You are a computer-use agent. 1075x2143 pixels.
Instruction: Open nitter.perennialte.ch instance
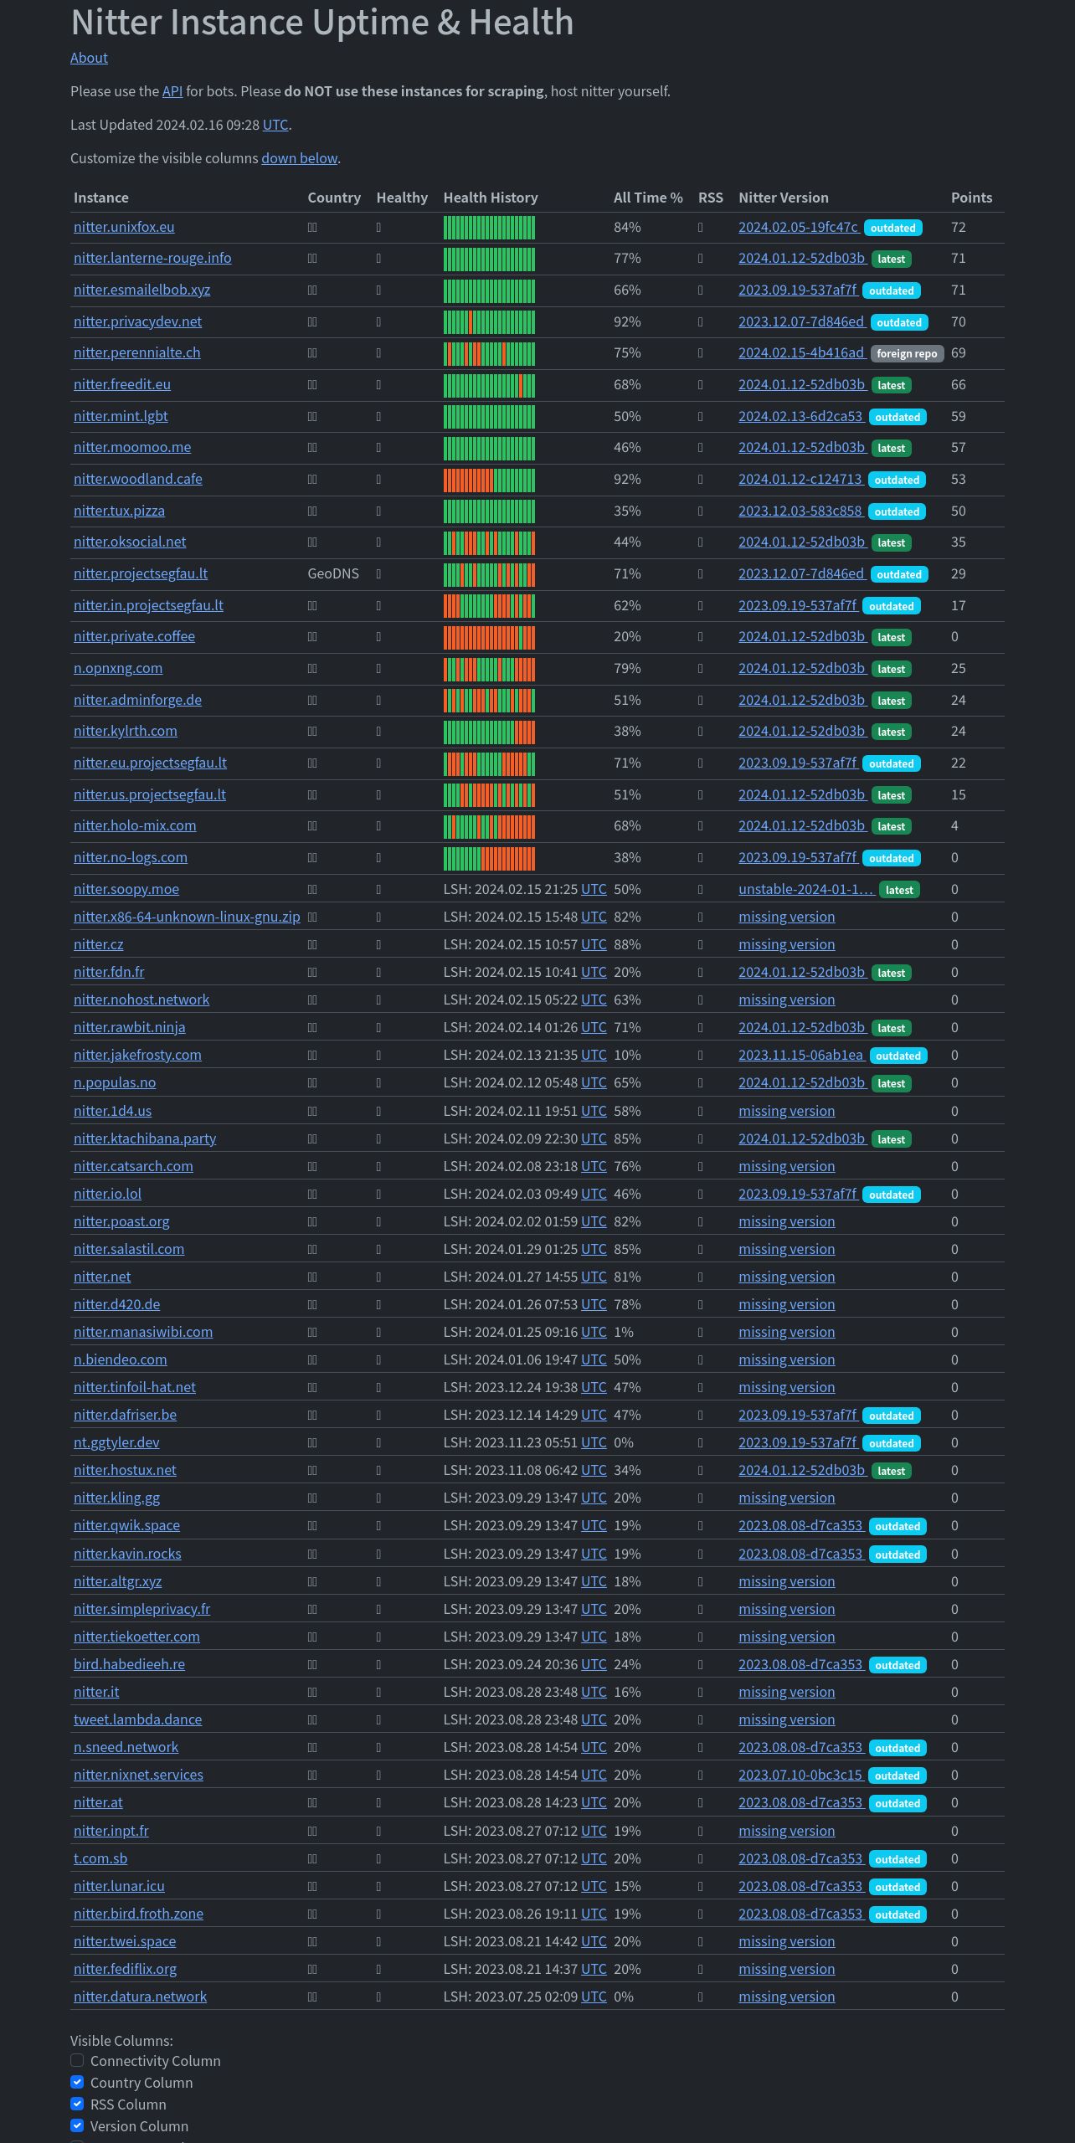pyautogui.click(x=137, y=352)
